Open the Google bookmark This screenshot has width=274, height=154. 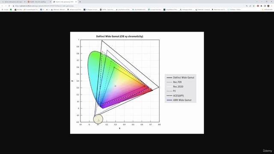tap(5, 9)
